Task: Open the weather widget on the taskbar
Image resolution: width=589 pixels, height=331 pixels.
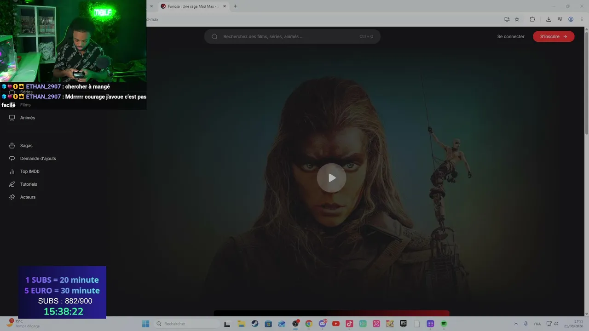Action: pyautogui.click(x=23, y=324)
